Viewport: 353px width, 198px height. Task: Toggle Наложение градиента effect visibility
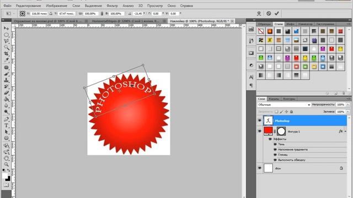pyautogui.click(x=275, y=150)
